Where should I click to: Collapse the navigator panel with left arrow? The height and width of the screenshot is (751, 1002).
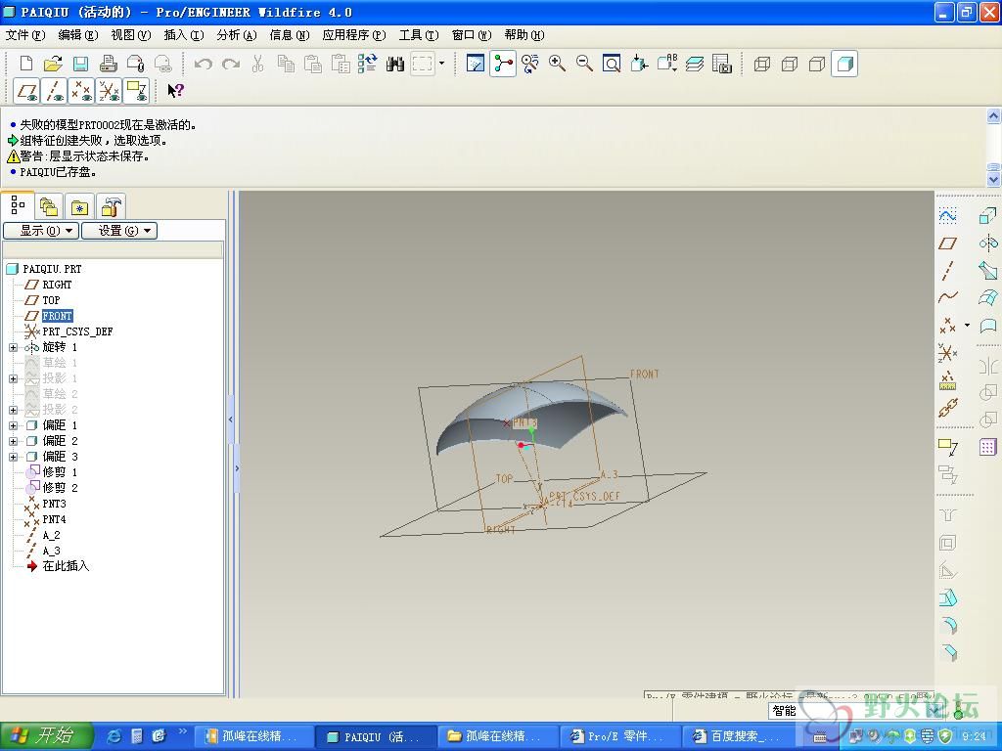tap(231, 420)
